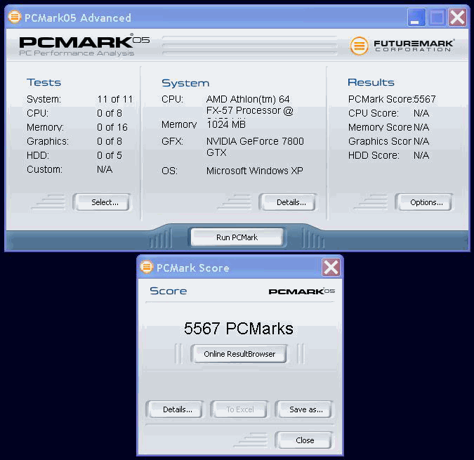Click the 'Memory Score' label in Results

coord(380,127)
